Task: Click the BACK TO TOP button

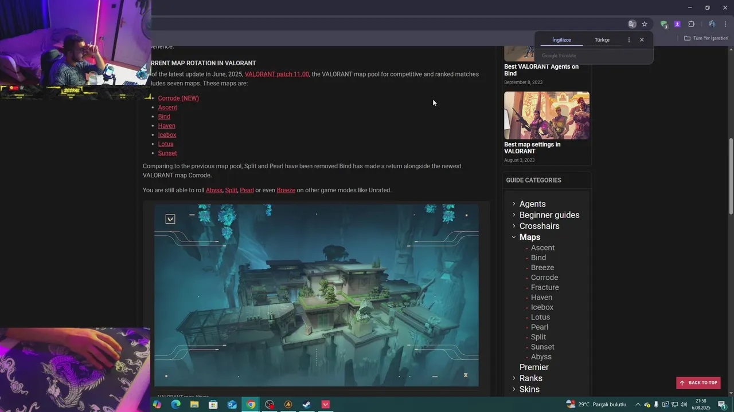Action: point(698,383)
